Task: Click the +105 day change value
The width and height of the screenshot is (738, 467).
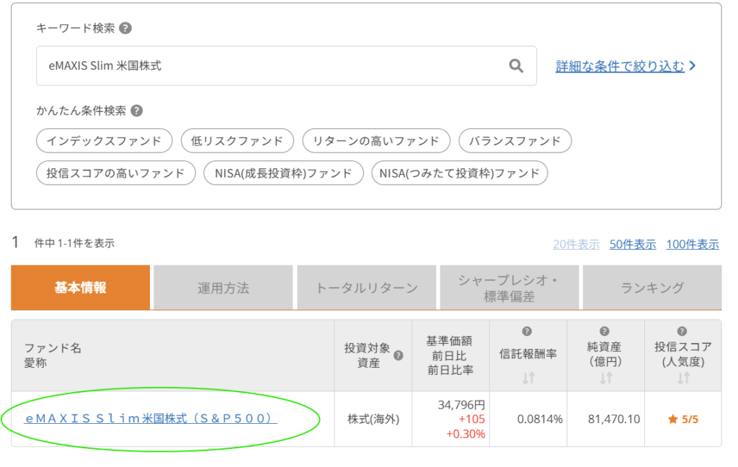Action: point(471,419)
